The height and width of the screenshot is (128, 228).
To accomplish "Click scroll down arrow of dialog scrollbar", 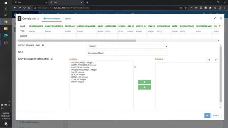I will tap(221, 107).
